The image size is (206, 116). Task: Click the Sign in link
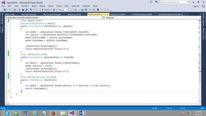(x=196, y=6)
